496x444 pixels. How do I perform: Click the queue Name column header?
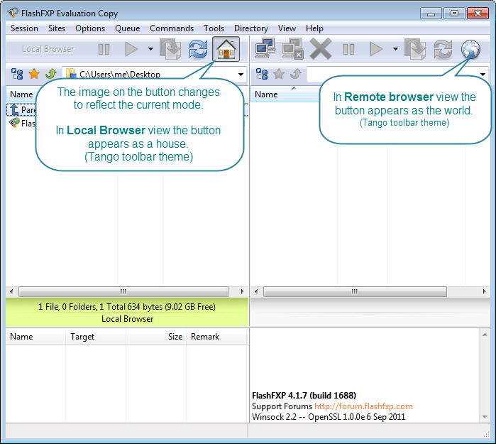(35, 336)
